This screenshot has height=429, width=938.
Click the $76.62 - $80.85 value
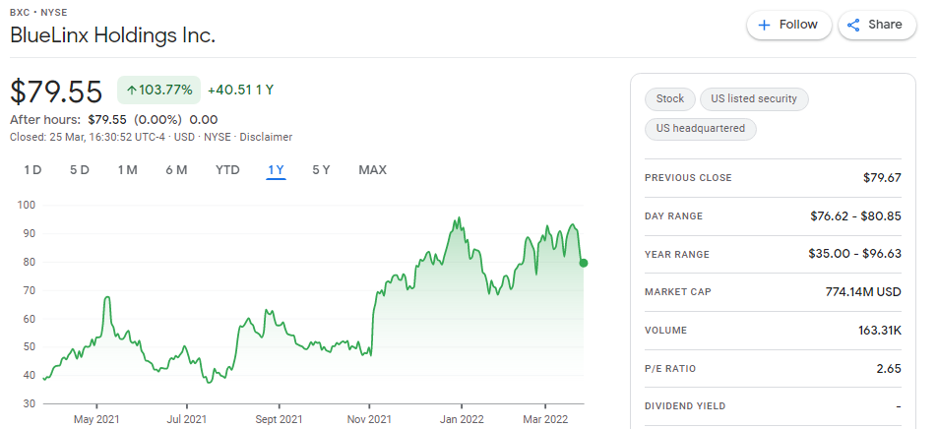(855, 216)
